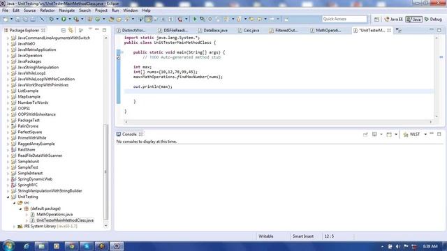The image size is (447, 251).
Task: Click the Debug launch bug icon
Action: coord(51,19)
